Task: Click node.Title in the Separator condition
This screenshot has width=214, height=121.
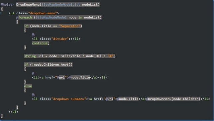Action: (x=42, y=26)
